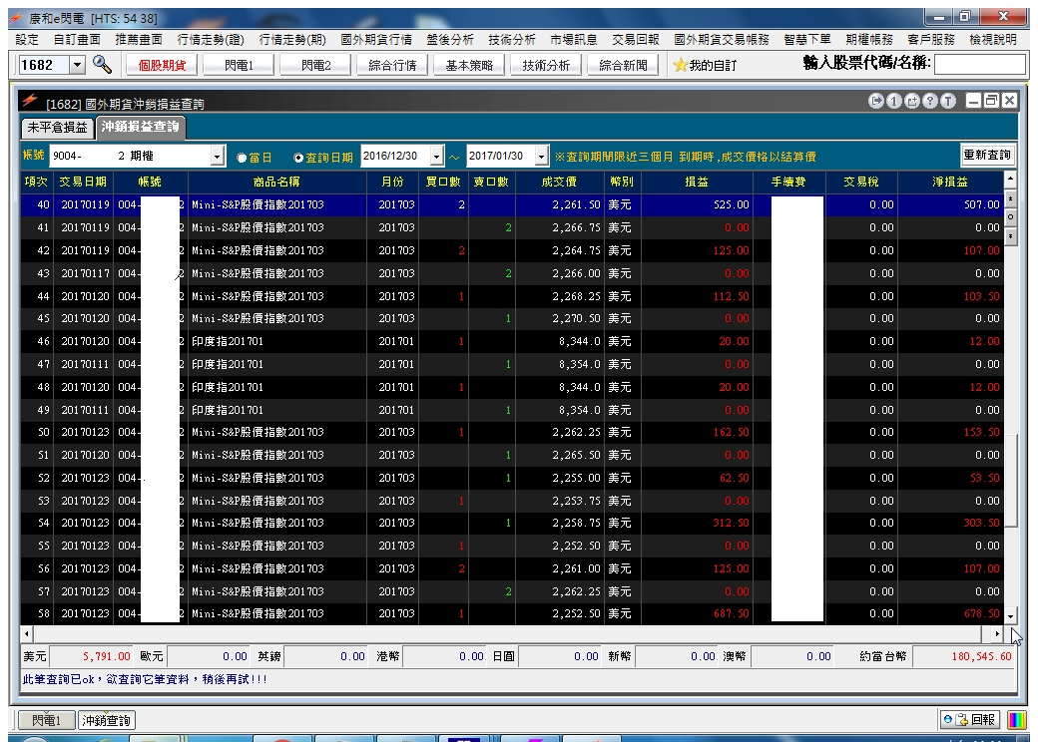This screenshot has width=1038, height=742.
Task: Click the 損益 column header
Action: click(697, 182)
